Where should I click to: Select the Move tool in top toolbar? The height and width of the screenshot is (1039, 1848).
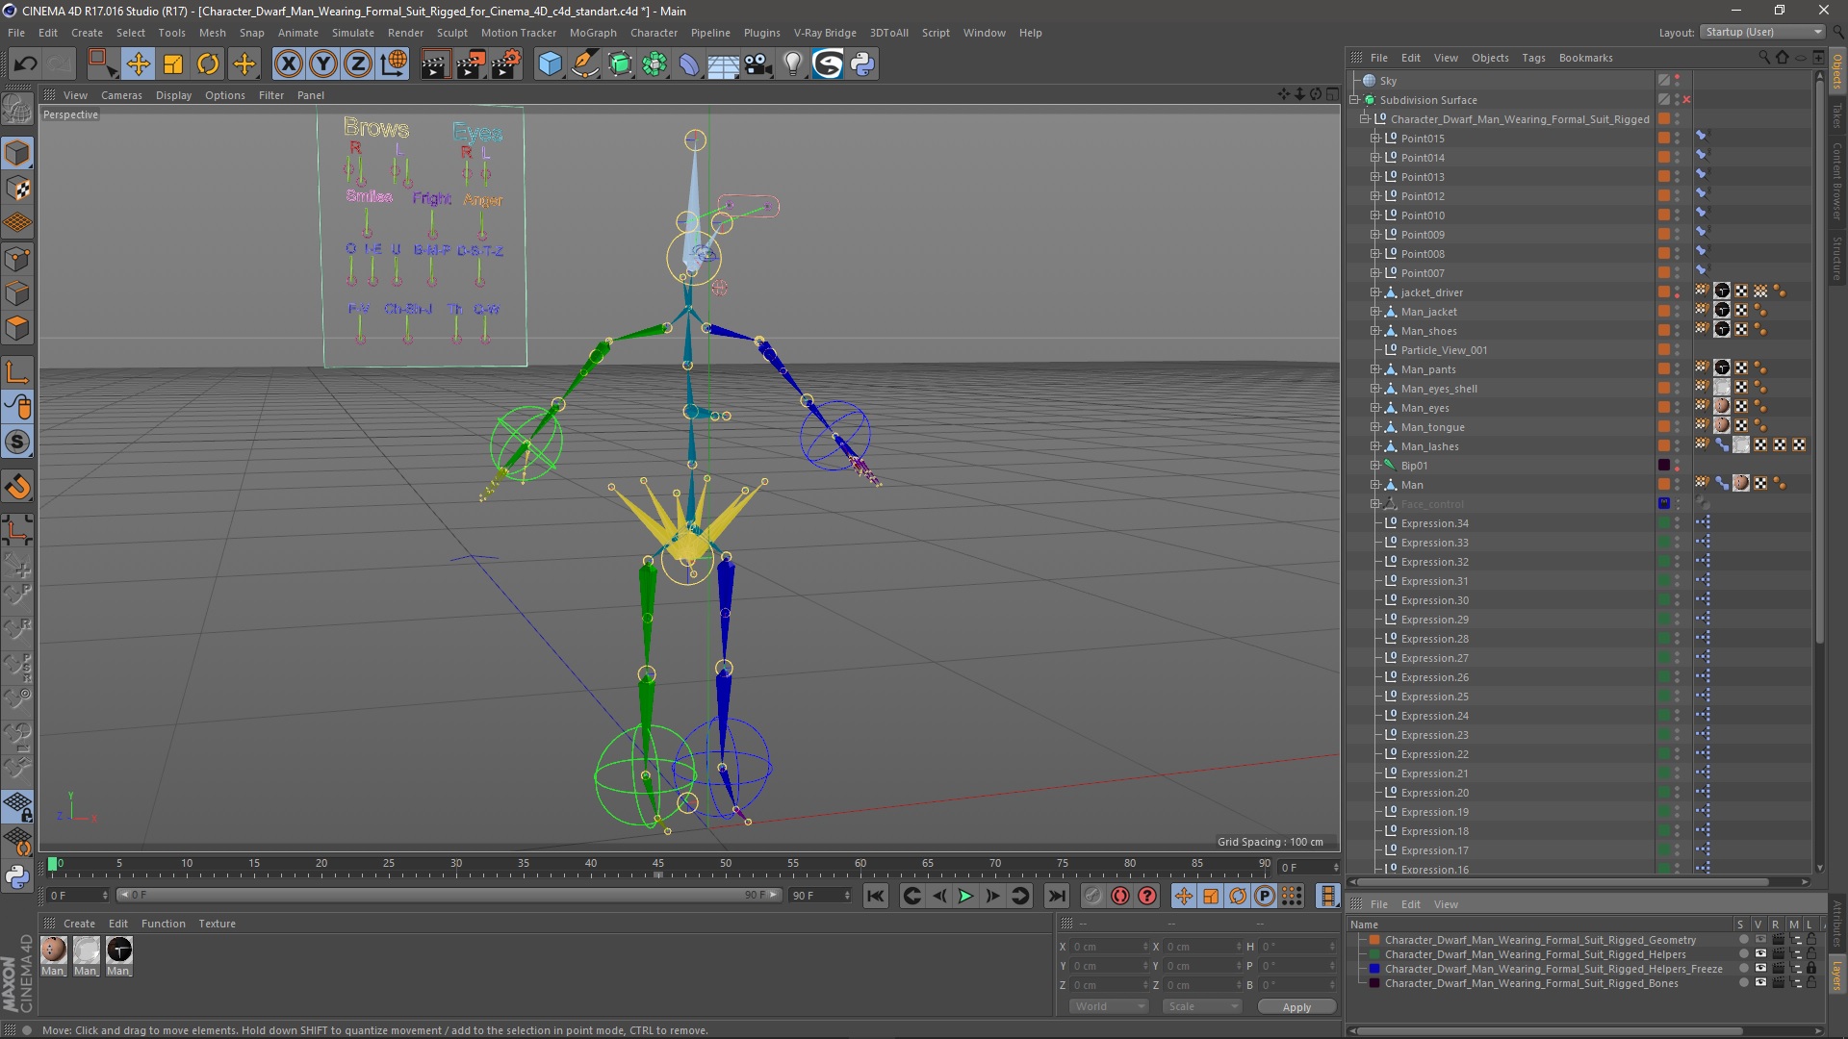pos(138,64)
